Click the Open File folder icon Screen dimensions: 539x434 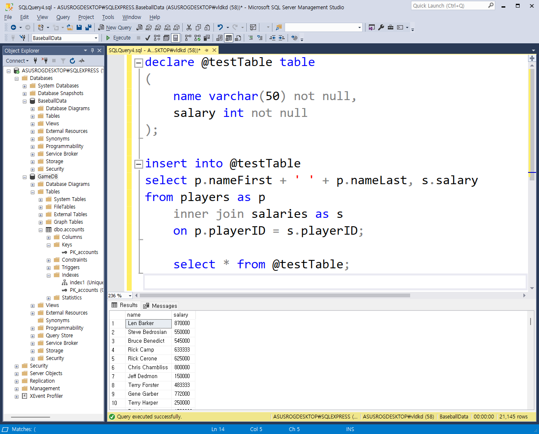(x=69, y=27)
